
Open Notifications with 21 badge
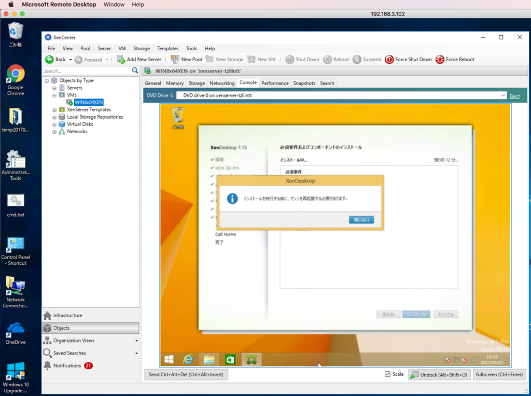[91, 365]
